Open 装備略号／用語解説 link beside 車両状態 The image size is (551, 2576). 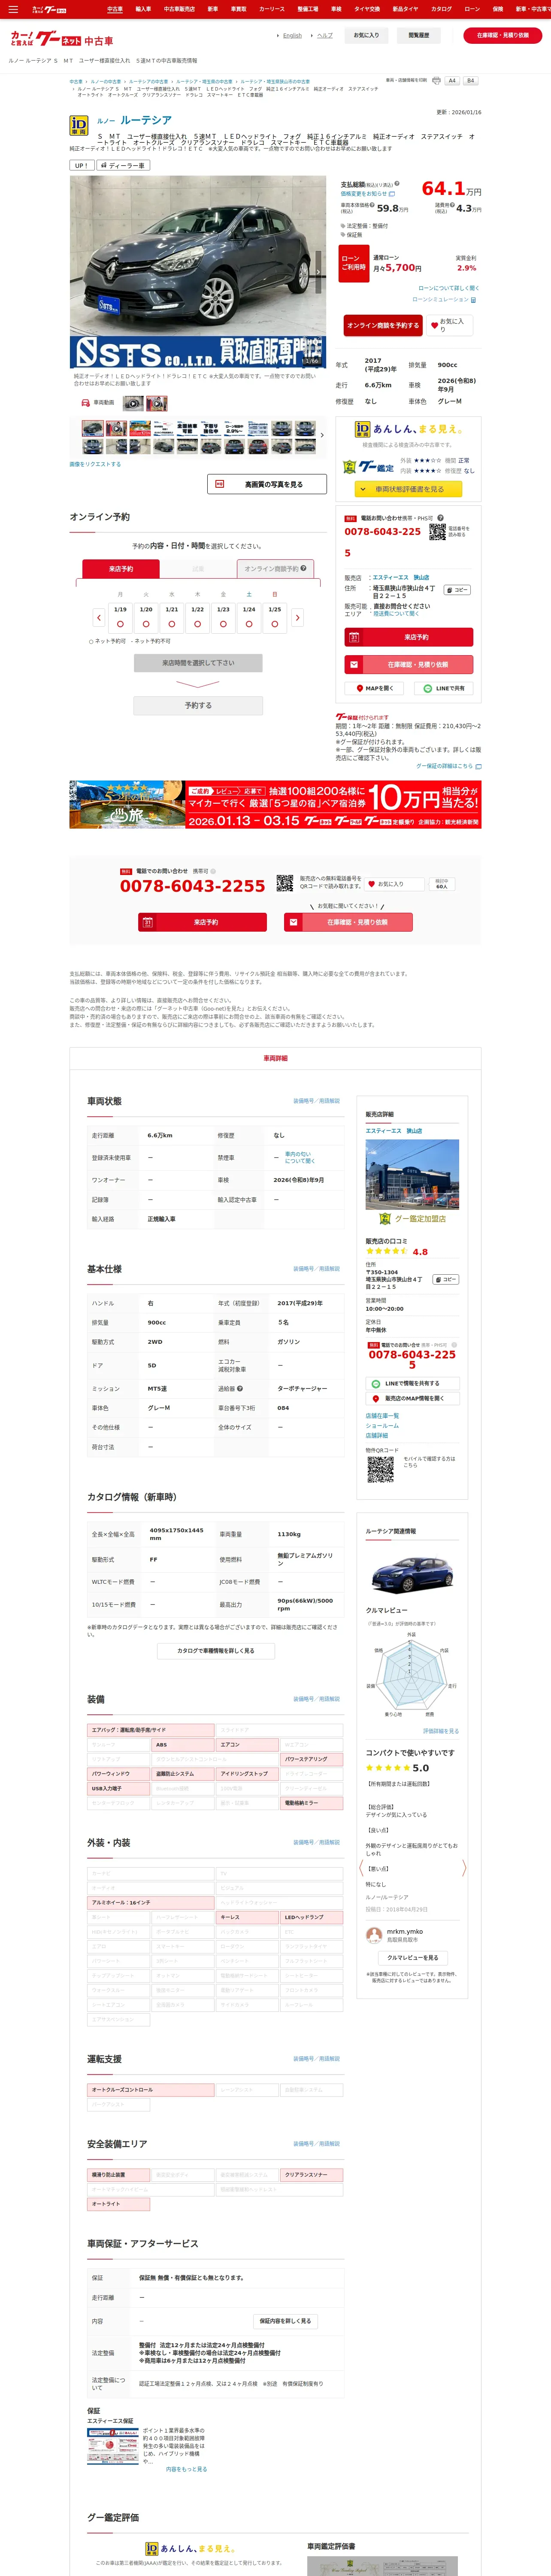point(316,1101)
